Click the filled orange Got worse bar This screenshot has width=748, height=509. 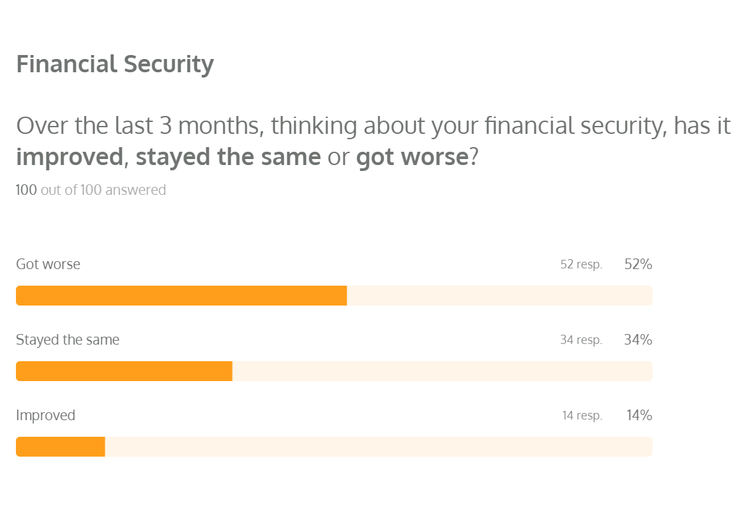pos(181,296)
